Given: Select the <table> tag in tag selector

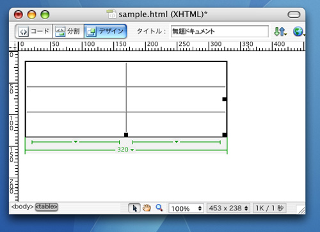Looking at the screenshot, I should coord(46,206).
